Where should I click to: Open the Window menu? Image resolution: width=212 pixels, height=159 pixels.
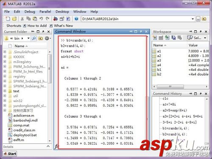click(80, 11)
